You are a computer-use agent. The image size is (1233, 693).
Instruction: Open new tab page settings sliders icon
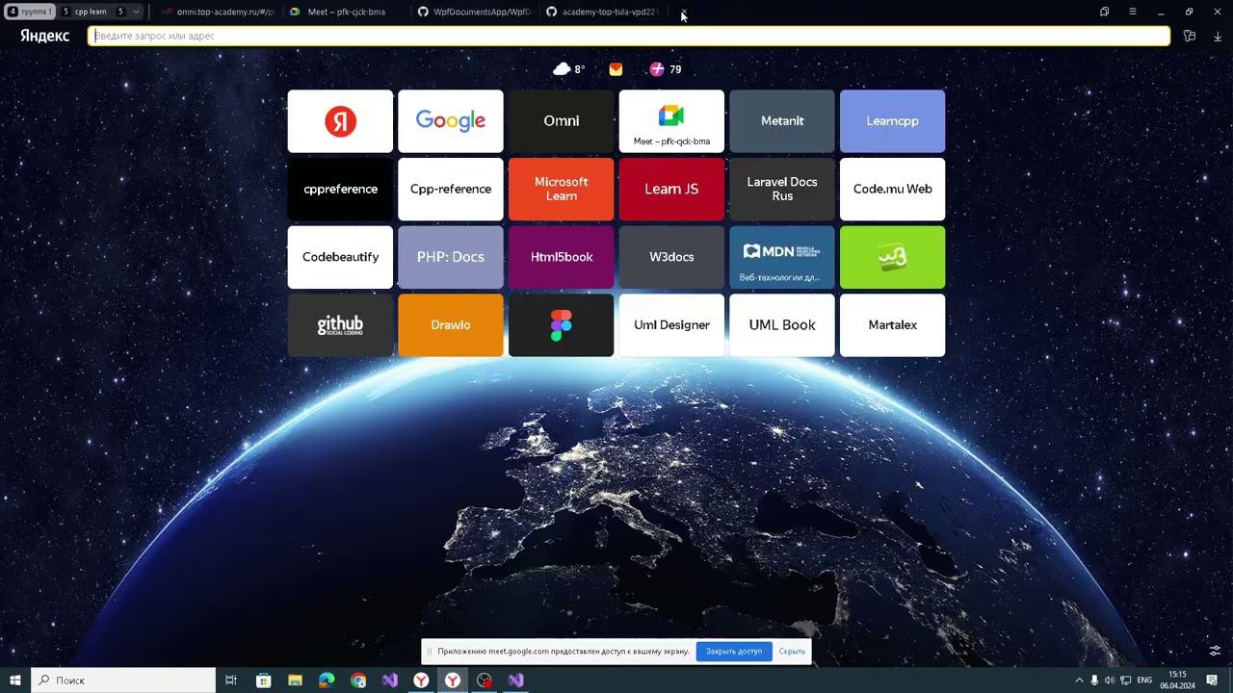pyautogui.click(x=1215, y=651)
